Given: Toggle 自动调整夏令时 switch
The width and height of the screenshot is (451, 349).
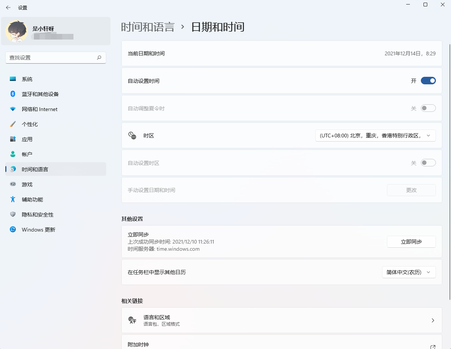Looking at the screenshot, I should click(428, 108).
